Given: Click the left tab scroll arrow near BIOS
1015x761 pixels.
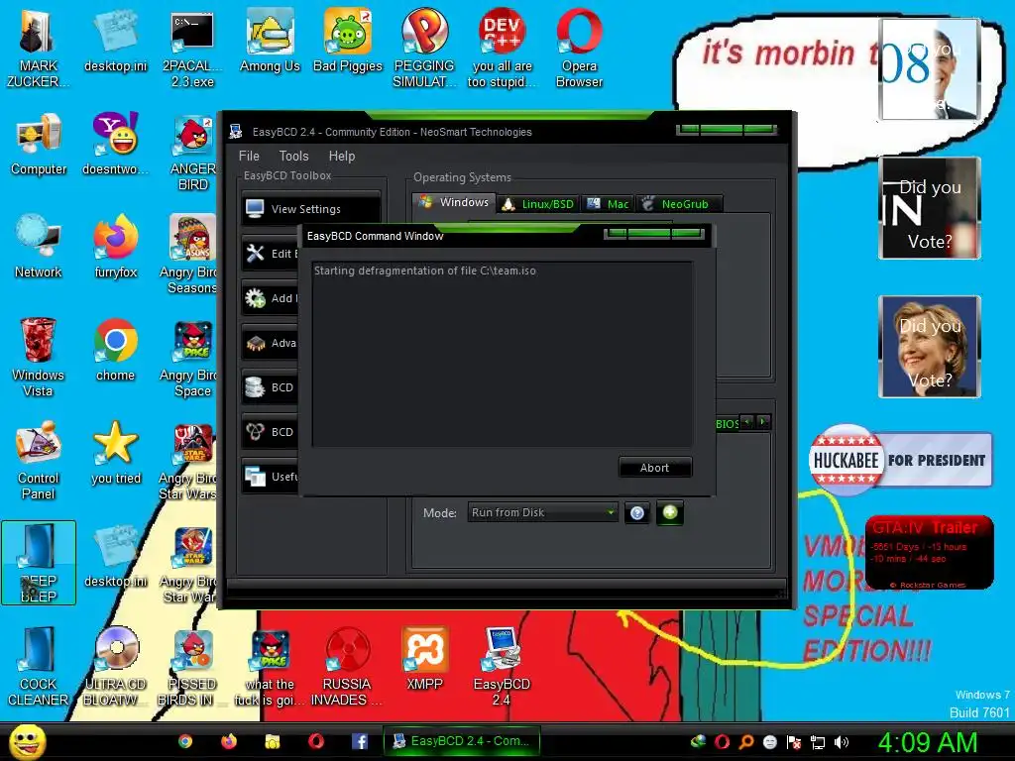Looking at the screenshot, I should (x=747, y=422).
